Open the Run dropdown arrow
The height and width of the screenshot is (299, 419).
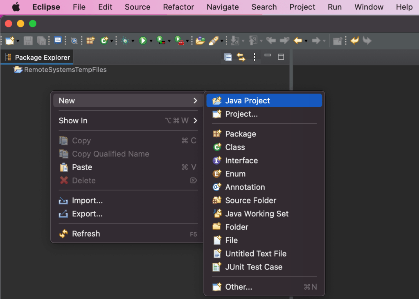coord(151,41)
